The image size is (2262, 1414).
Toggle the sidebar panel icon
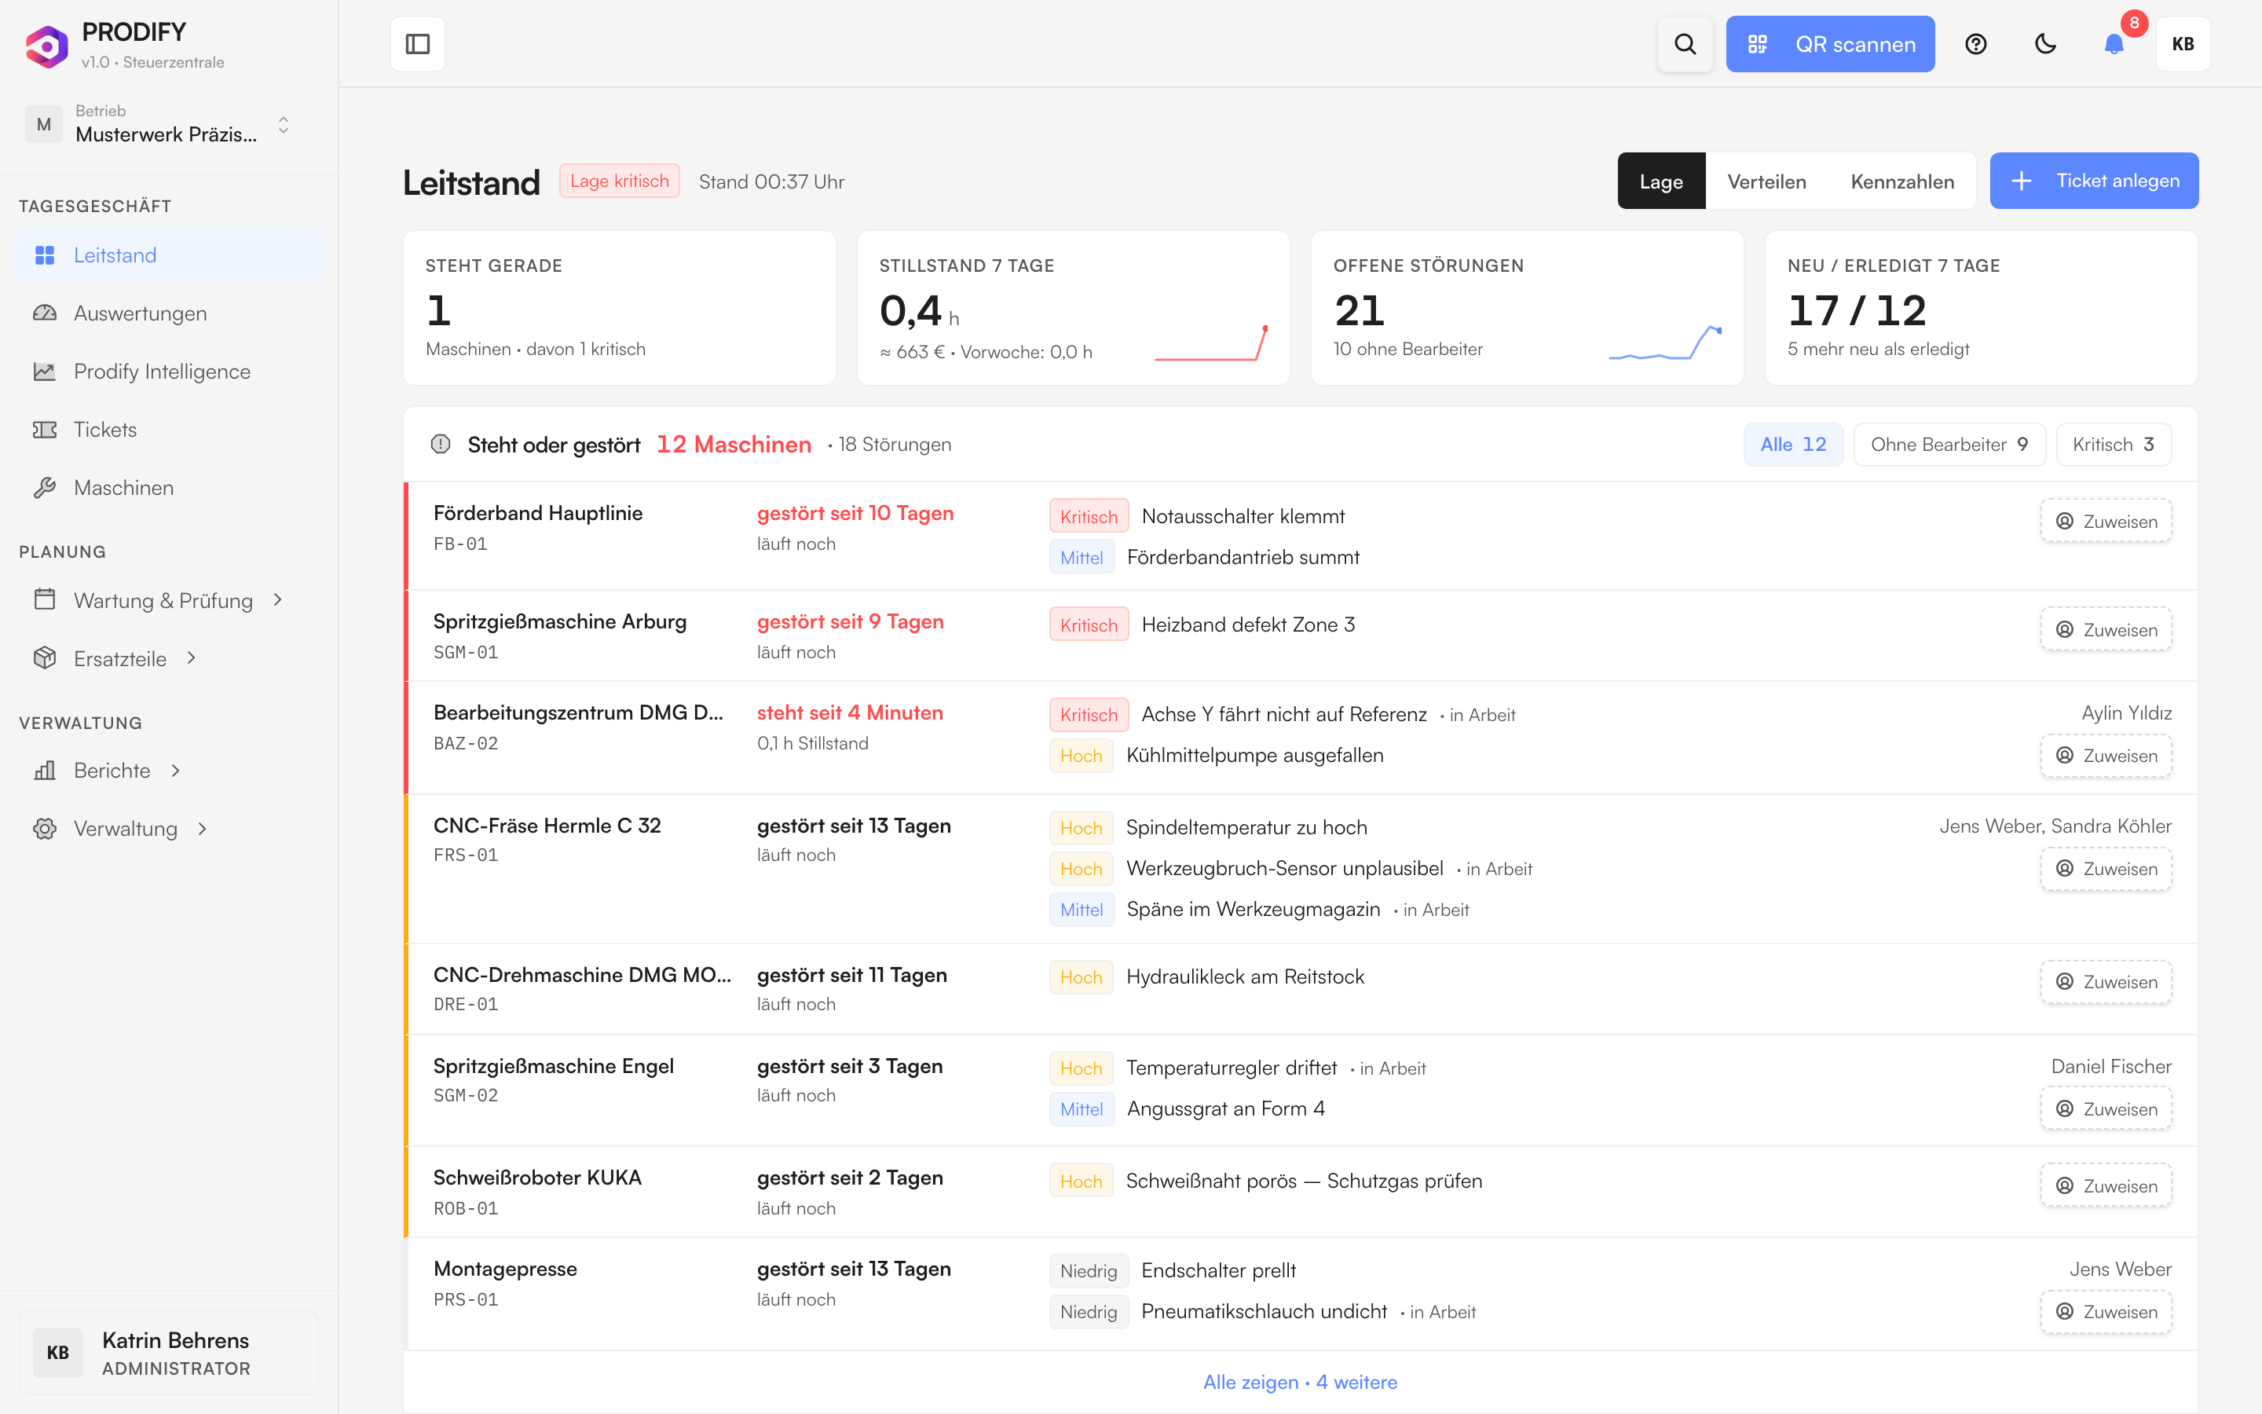pos(417,44)
